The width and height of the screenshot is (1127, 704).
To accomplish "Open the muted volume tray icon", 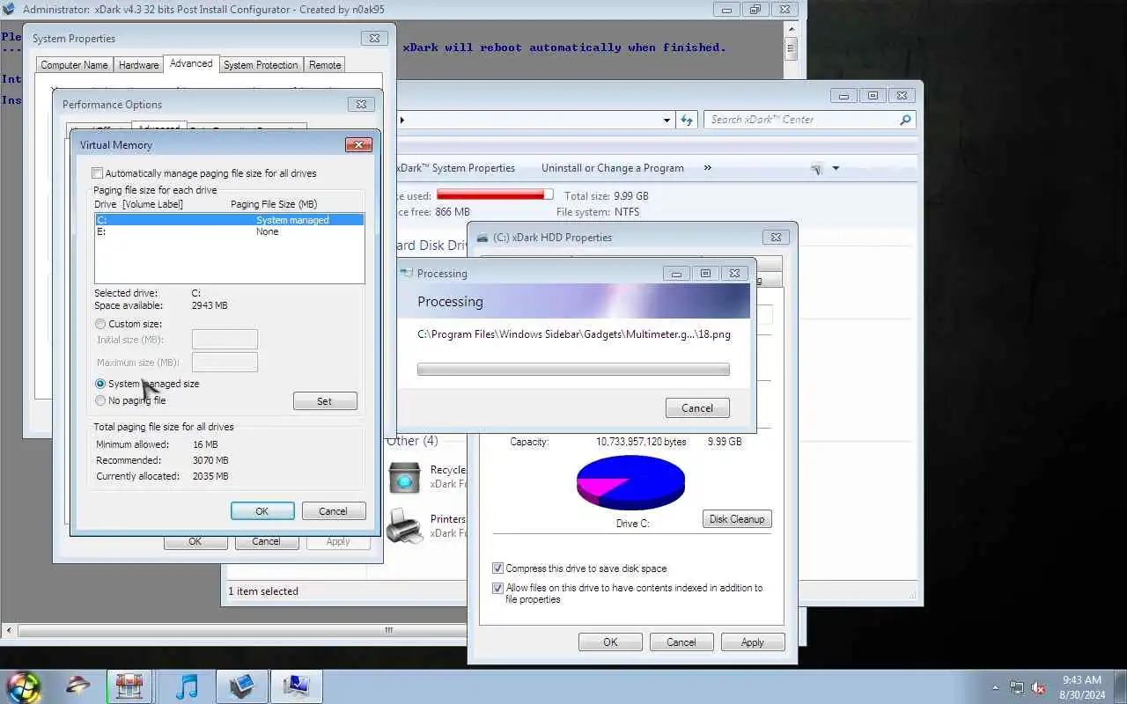I will point(1038,688).
